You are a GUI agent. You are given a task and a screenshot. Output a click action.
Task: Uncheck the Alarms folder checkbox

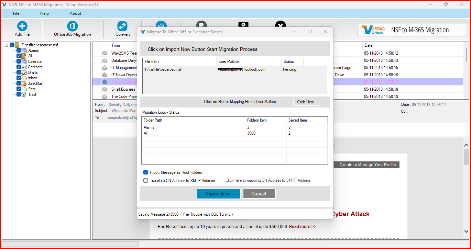click(19, 50)
